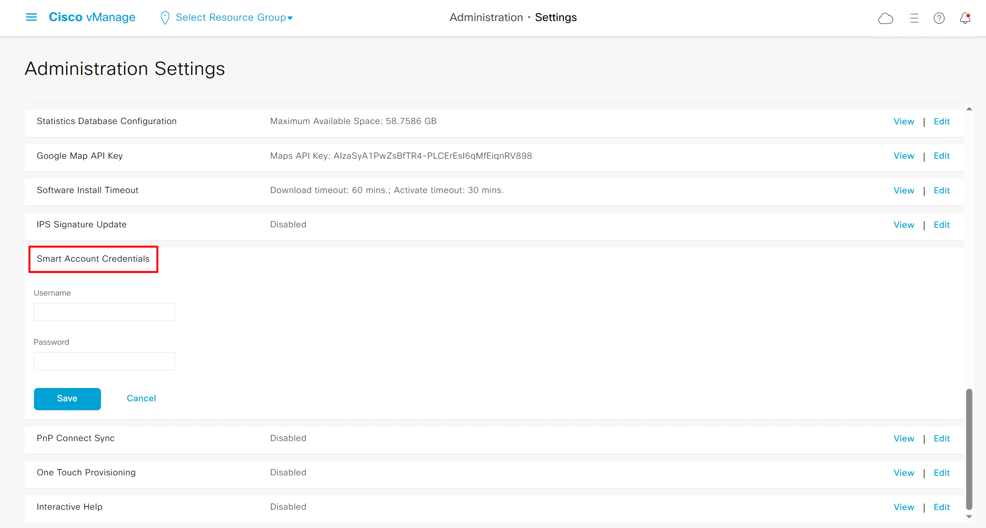The width and height of the screenshot is (986, 528).
Task: Click the scroll down arrow
Action: tap(969, 516)
